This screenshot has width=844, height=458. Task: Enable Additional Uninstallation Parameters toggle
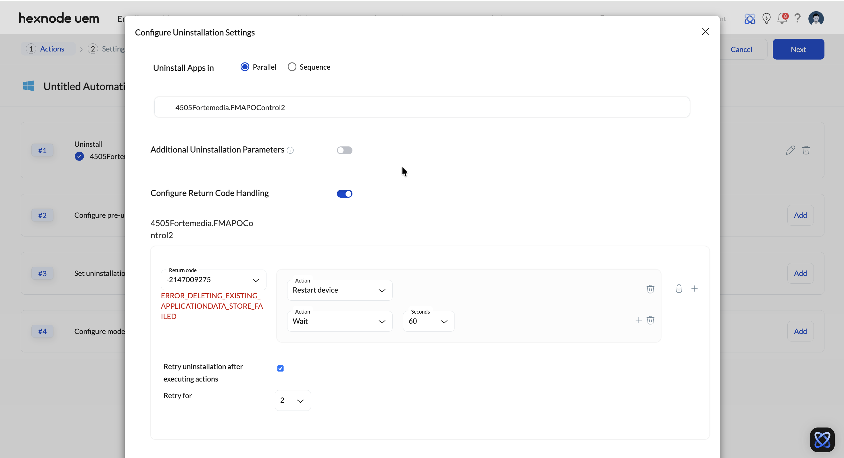(x=344, y=150)
